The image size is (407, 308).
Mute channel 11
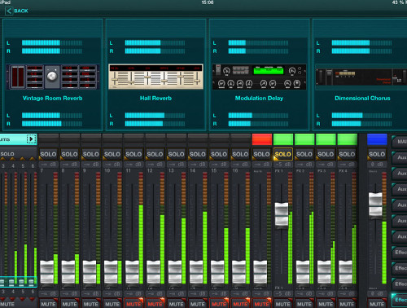tap(133, 304)
